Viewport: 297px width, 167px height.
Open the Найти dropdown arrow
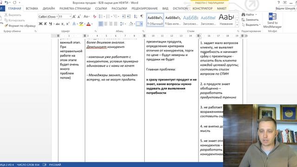(256, 14)
